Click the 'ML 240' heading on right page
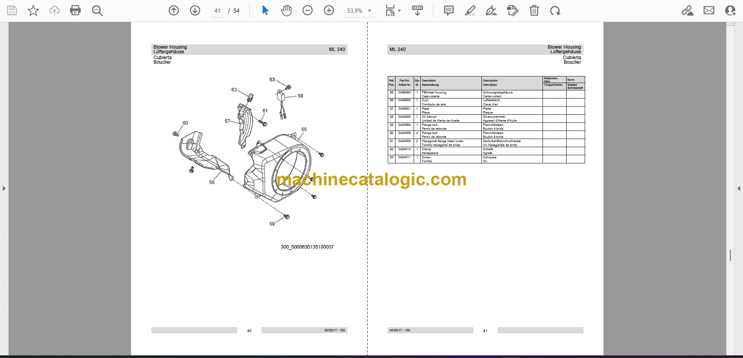 (x=397, y=49)
